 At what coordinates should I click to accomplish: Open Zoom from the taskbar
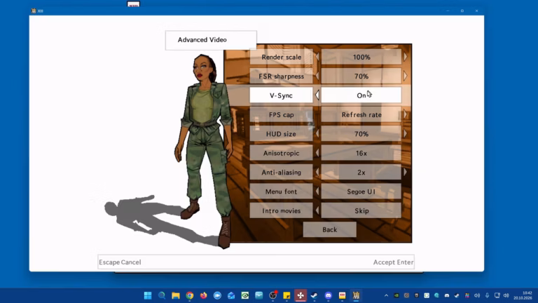(x=217, y=295)
